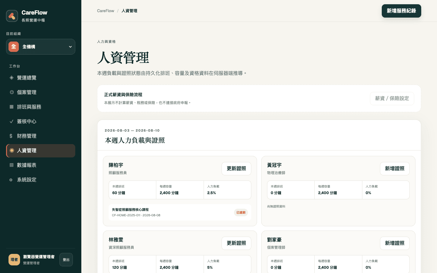Click the 人資管理 breadcrumb text
The width and height of the screenshot is (437, 273).
tap(129, 11)
